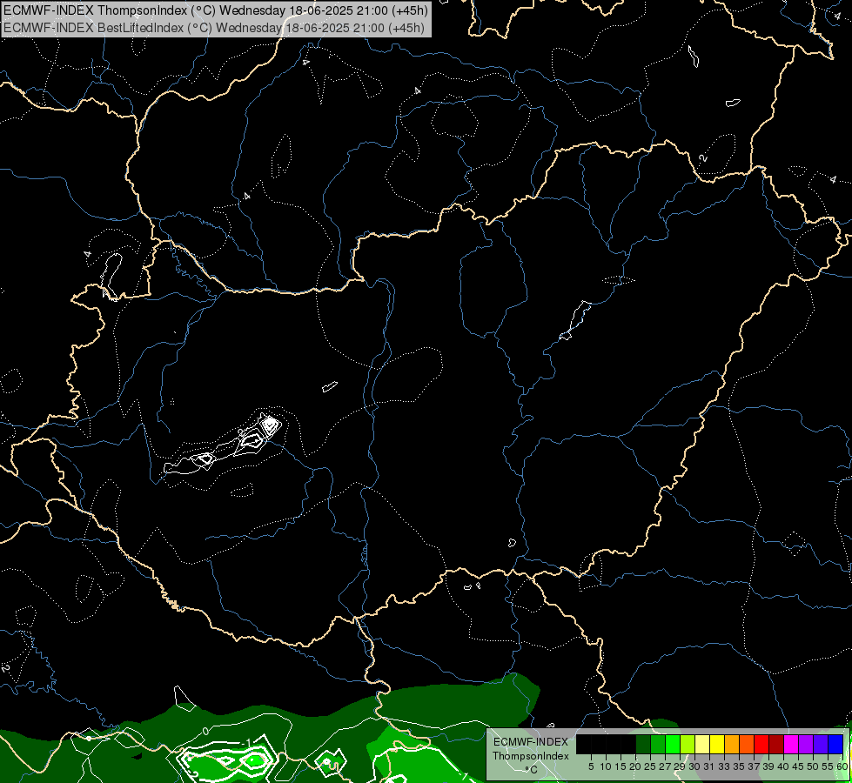Pick the light orange 33–35 legend swatch
This screenshot has height=783, width=852.
(x=732, y=744)
